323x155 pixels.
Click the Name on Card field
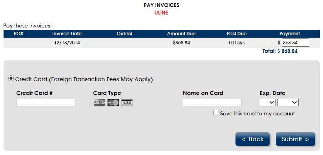212,102
